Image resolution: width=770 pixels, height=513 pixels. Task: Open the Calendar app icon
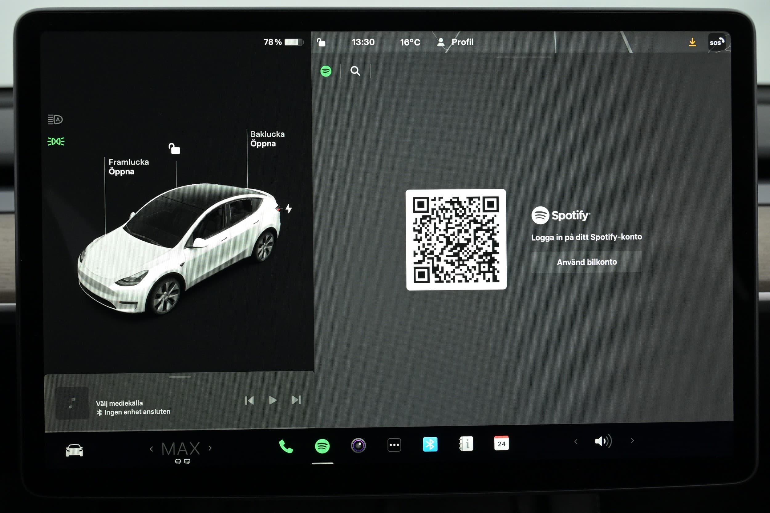pos(501,443)
